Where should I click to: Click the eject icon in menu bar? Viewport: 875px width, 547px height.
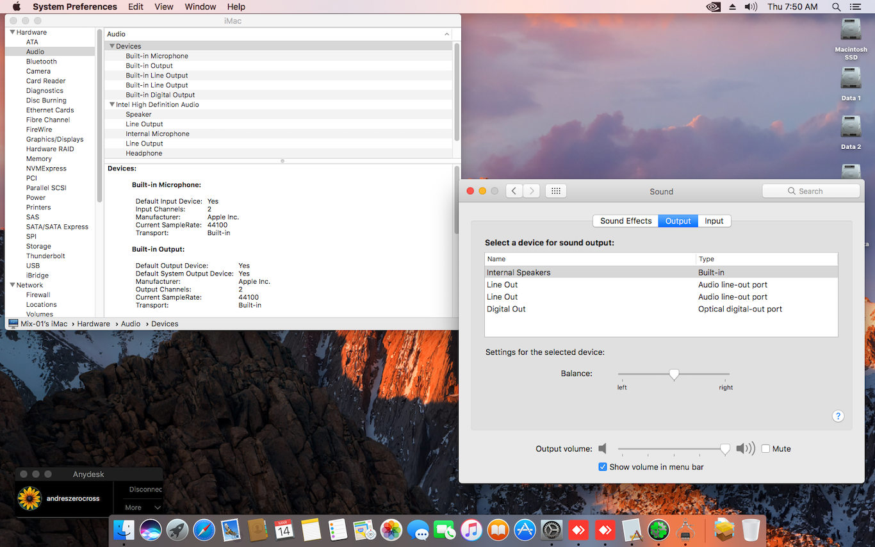[x=733, y=6]
